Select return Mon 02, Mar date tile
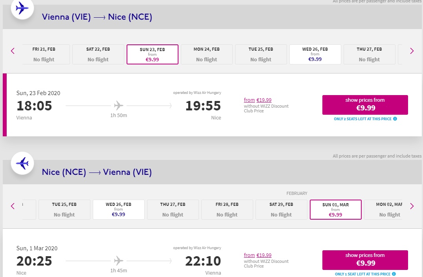The height and width of the screenshot is (277, 423). [x=383, y=209]
